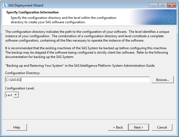Image resolution: width=179 pixels, height=137 pixels.
Task: Click the paragraph starting 'The configuration directory indicates'
Action: [87, 36]
